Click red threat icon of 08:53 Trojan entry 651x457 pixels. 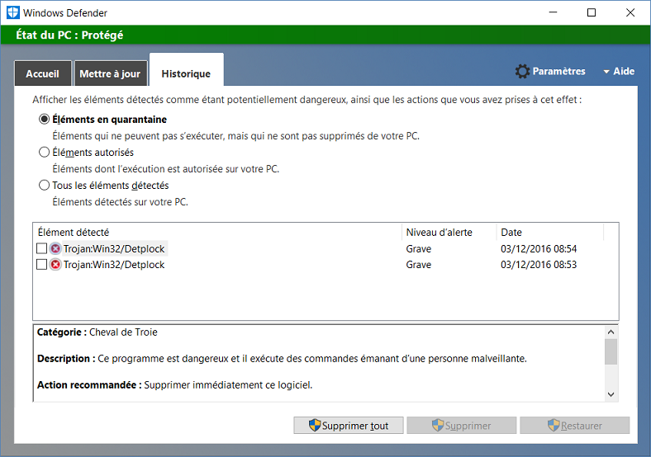tap(55, 265)
